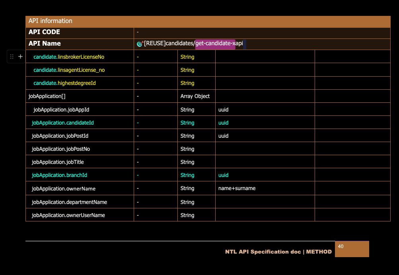399x275 pixels.
Task: Click the drag handle beside the table row
Action: 12,57
